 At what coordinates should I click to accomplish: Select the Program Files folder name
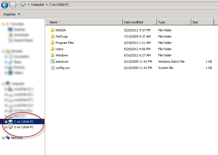[x=65, y=43]
